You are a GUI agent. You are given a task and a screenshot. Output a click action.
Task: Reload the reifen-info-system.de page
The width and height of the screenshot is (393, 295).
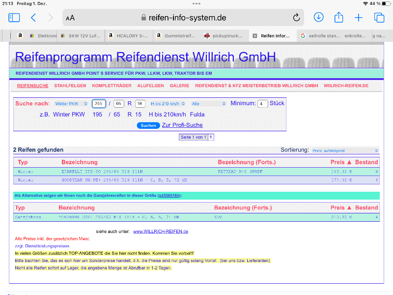pyautogui.click(x=296, y=18)
